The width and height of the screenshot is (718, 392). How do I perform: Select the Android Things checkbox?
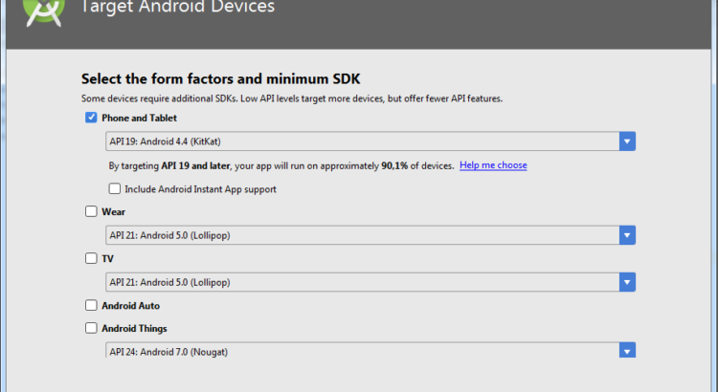point(91,328)
